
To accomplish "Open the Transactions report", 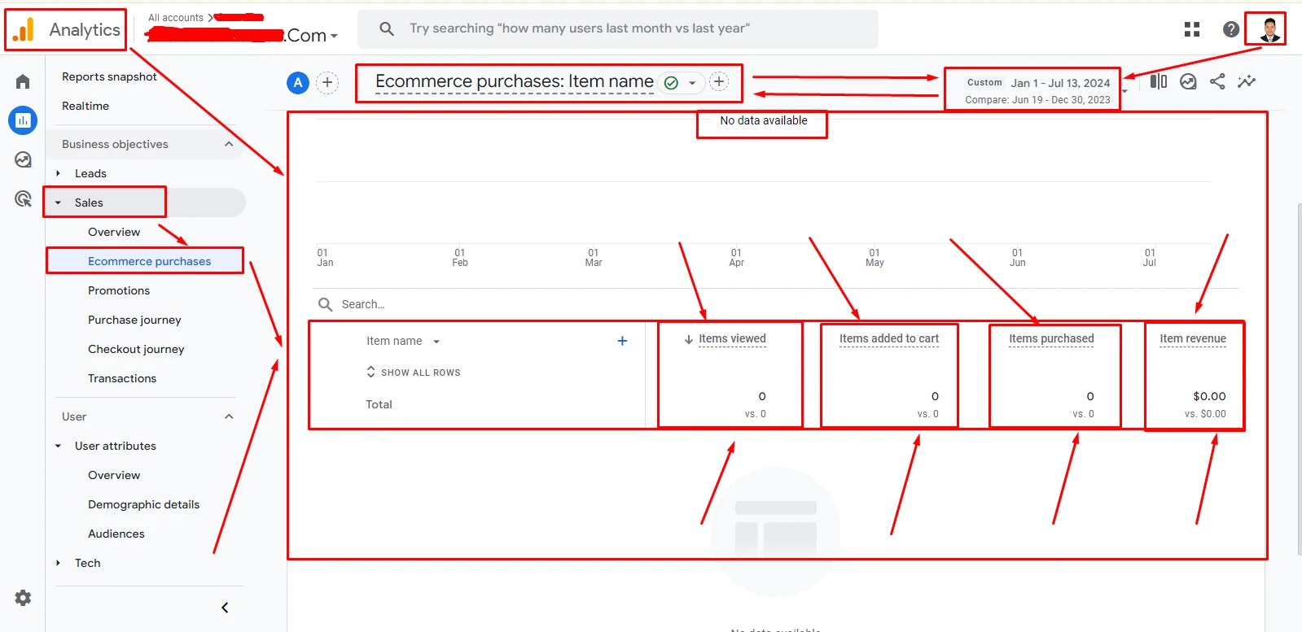I will pos(122,378).
